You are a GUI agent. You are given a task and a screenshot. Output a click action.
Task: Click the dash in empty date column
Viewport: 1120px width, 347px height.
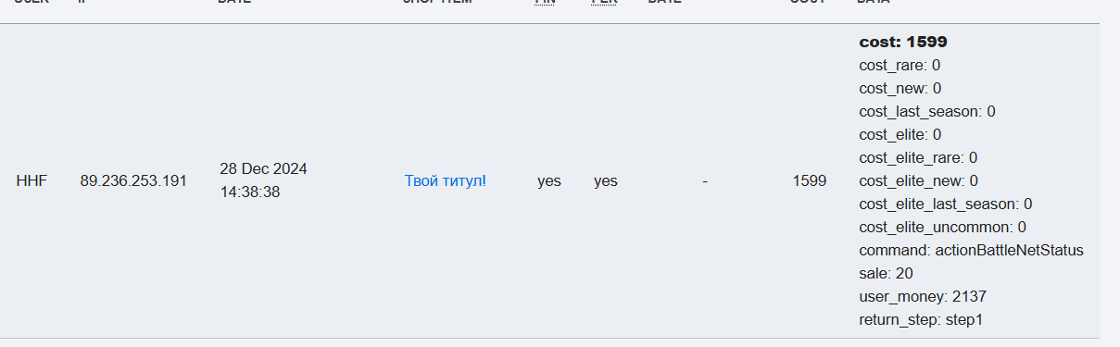point(705,181)
